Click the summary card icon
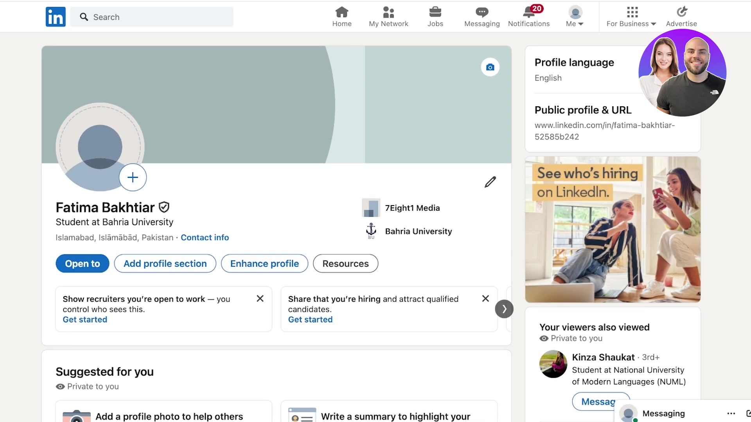 coord(302,415)
